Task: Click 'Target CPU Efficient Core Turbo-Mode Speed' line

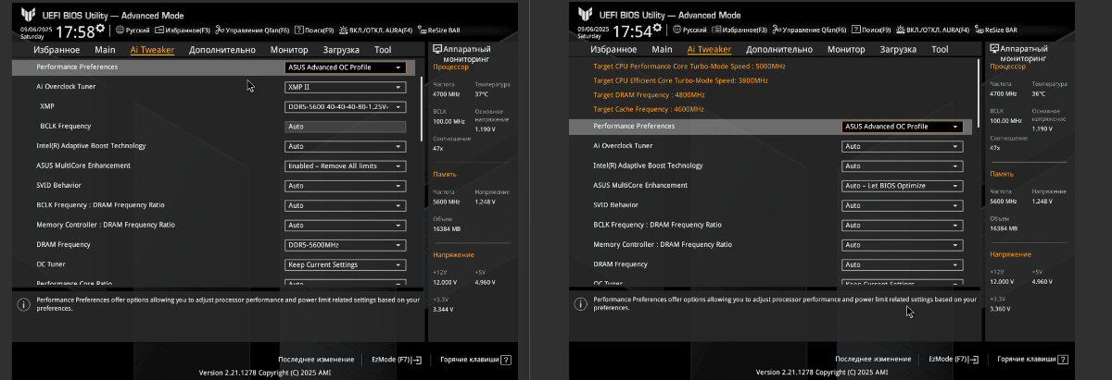Action: coord(680,80)
